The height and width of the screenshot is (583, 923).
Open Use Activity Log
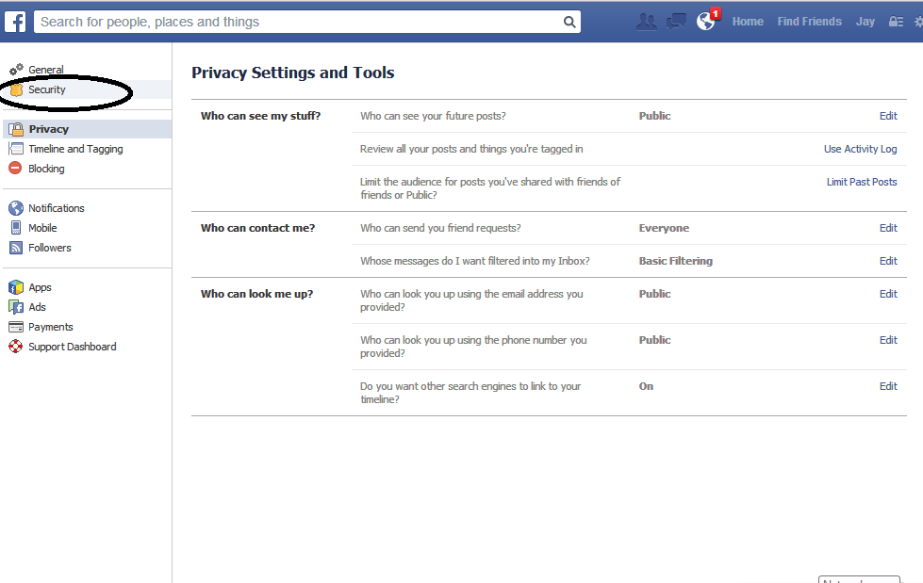pyautogui.click(x=861, y=148)
